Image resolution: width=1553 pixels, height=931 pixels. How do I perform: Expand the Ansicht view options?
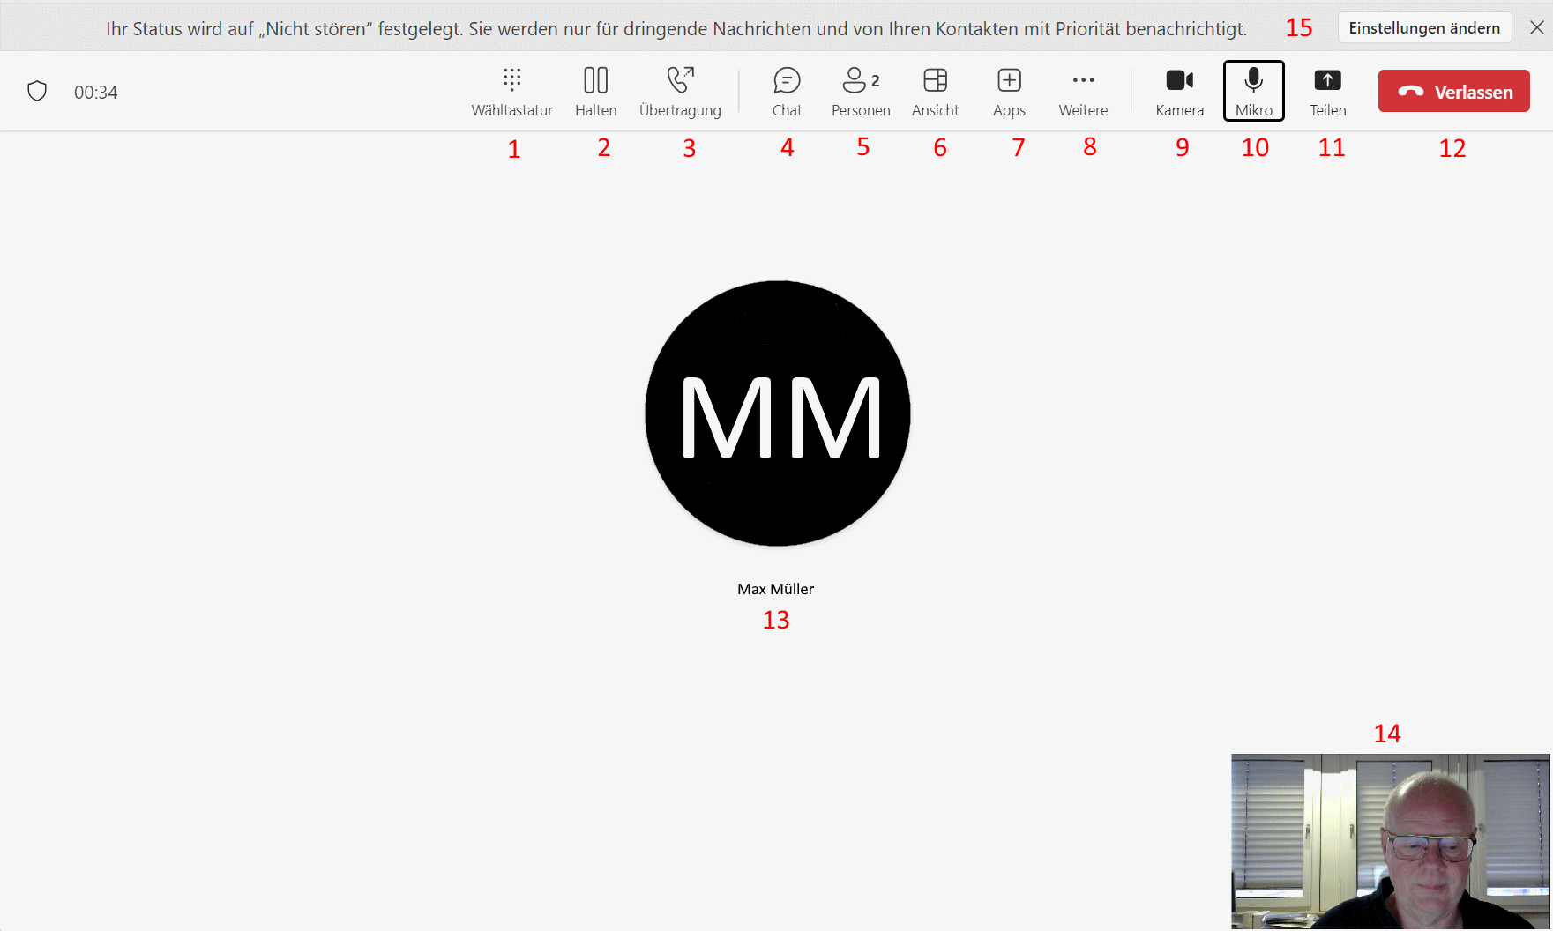(935, 91)
